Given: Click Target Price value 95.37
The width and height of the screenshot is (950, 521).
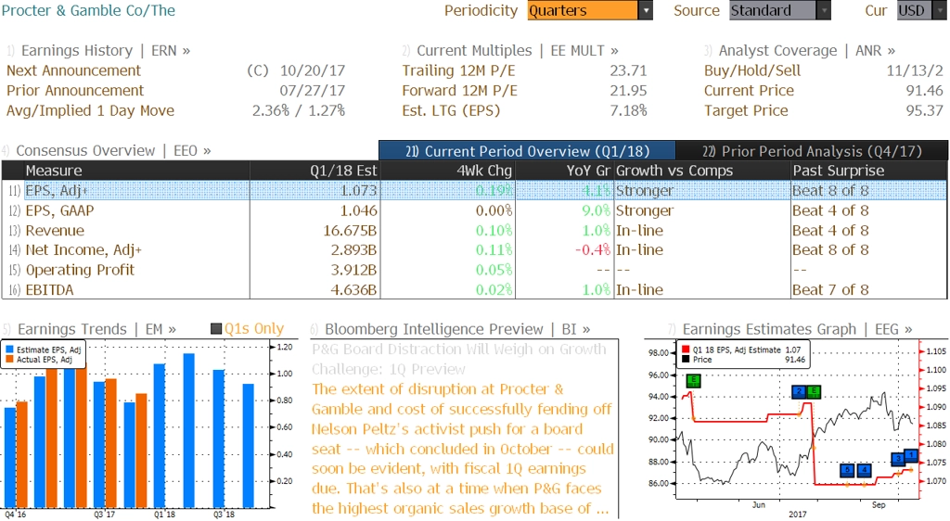Looking at the screenshot, I should [925, 110].
